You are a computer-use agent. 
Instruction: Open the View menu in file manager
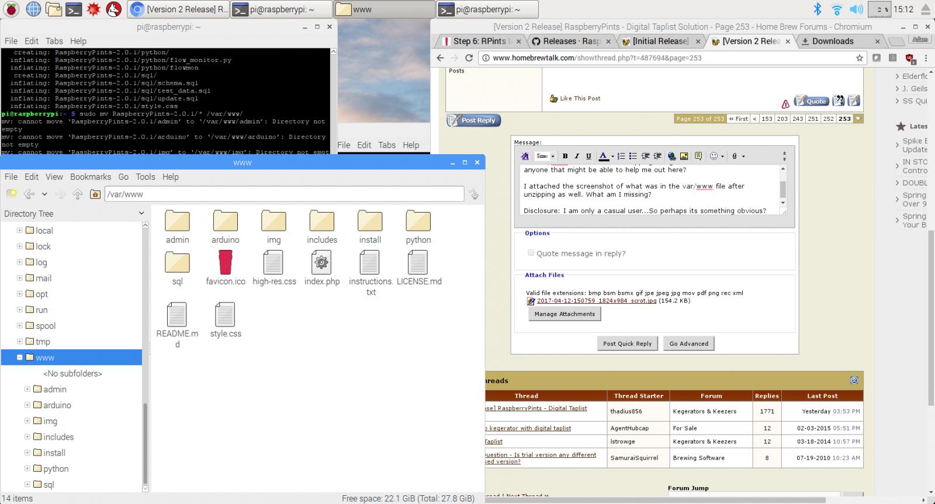click(54, 177)
